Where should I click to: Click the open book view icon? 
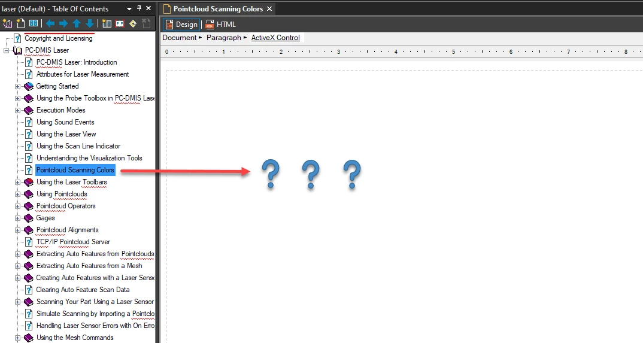pos(34,24)
